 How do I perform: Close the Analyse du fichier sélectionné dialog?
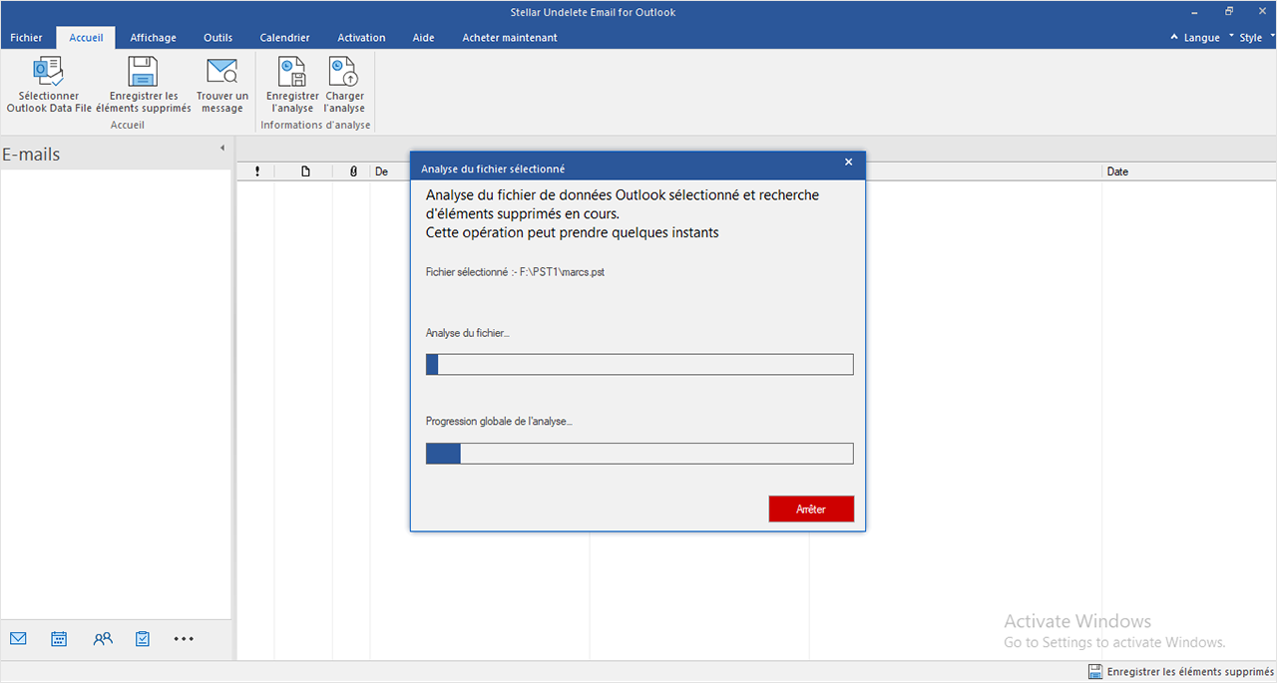point(849,163)
